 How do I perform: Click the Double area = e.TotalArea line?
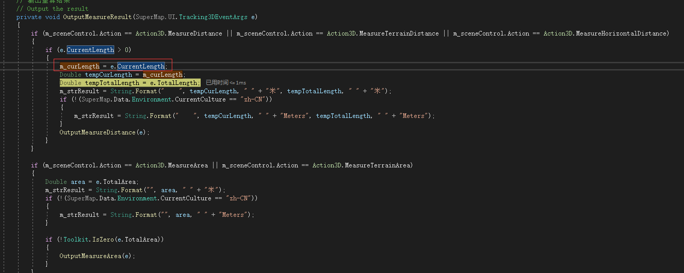(x=92, y=182)
